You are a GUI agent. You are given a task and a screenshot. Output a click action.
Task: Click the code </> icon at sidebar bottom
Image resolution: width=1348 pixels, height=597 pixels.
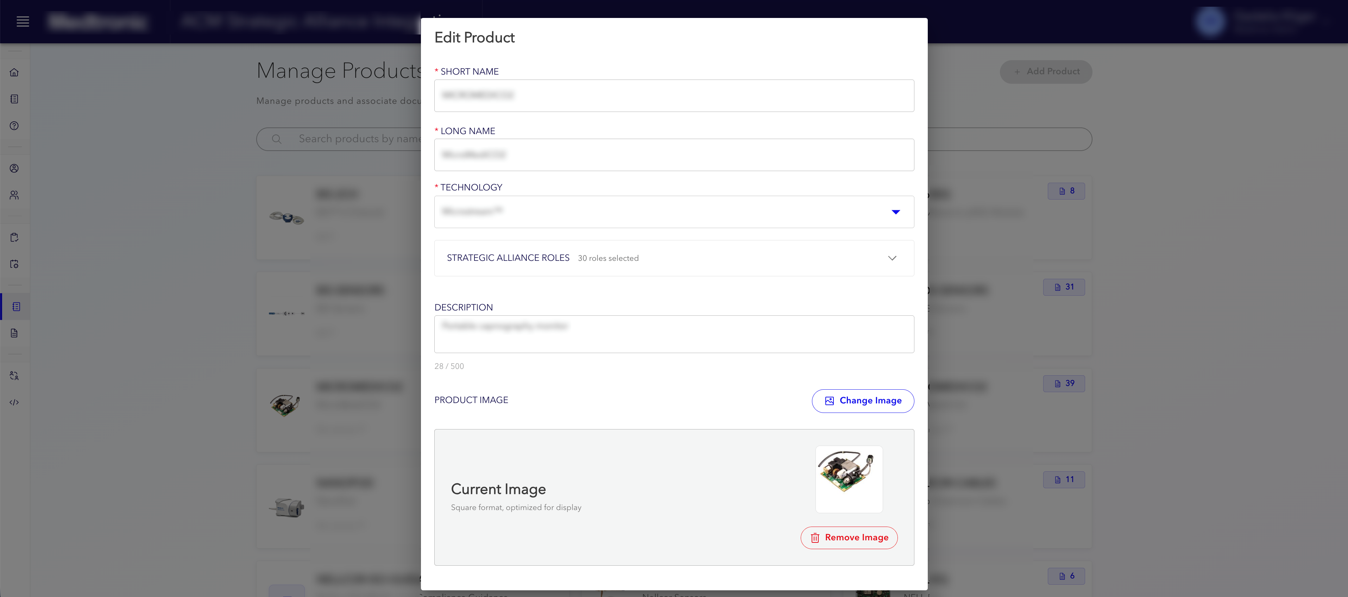click(x=14, y=402)
